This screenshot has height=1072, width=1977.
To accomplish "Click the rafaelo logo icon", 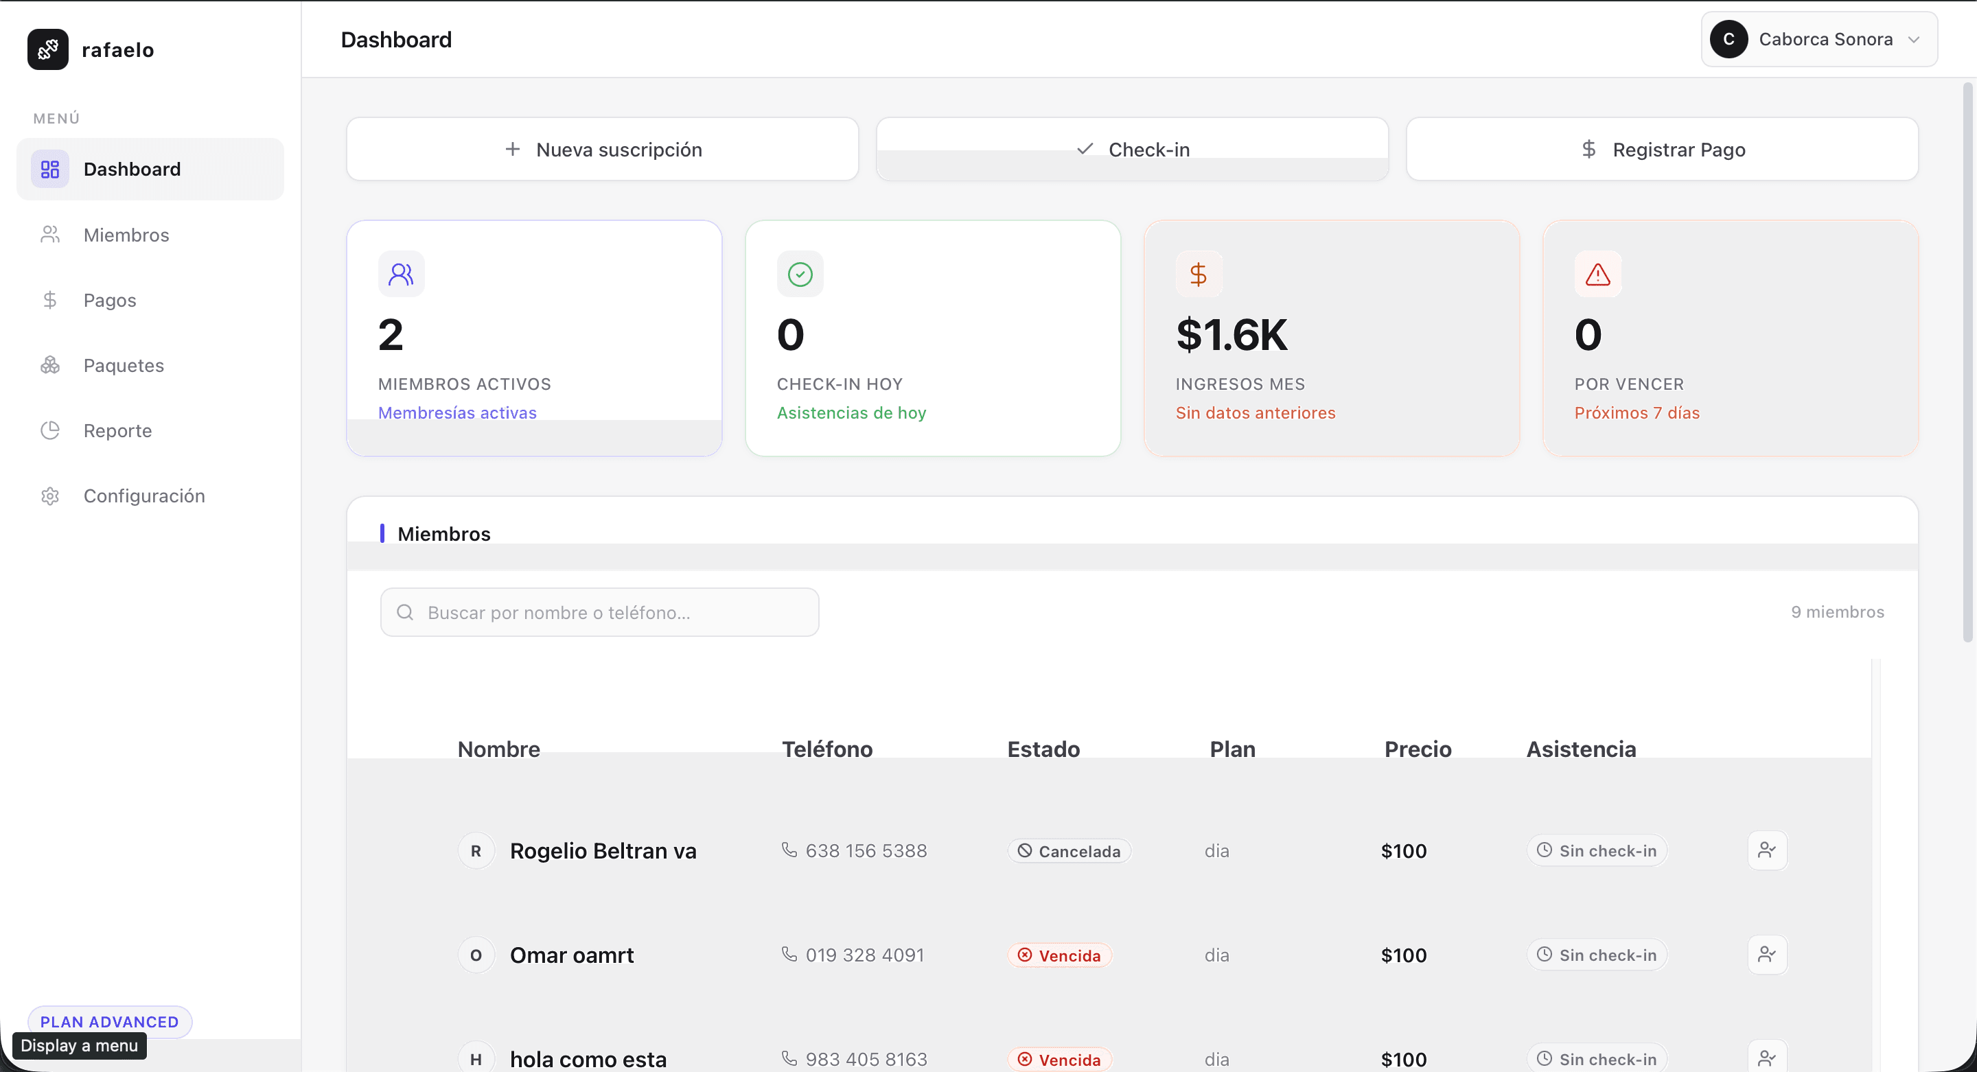I will coord(47,49).
